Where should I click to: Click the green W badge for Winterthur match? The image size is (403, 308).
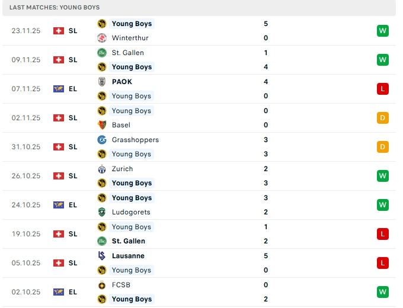point(382,31)
